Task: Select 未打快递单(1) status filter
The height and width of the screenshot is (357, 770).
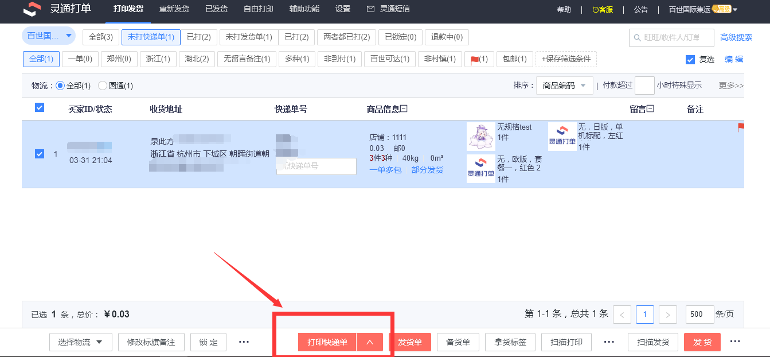Action: coord(151,37)
